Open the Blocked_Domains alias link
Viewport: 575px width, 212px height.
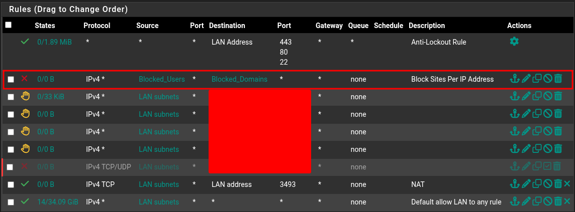[239, 79]
